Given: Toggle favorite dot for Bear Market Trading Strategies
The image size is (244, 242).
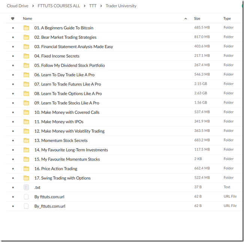Looking at the screenshot, I should pyautogui.click(x=13, y=37).
